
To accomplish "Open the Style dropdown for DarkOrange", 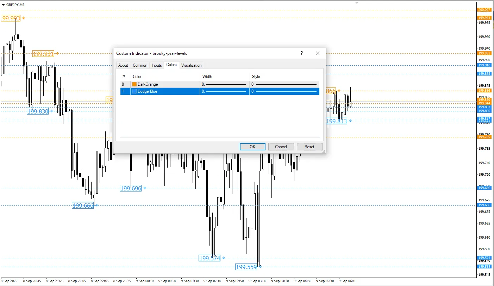I will pyautogui.click(x=284, y=84).
